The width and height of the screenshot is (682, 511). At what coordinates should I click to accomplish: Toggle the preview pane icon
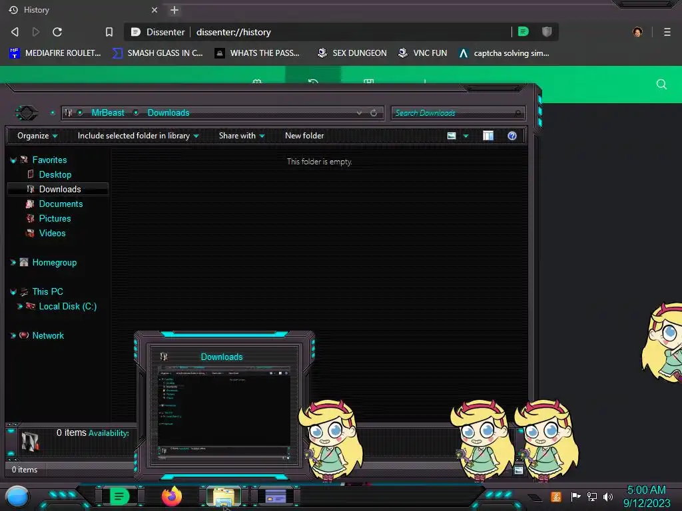point(488,136)
